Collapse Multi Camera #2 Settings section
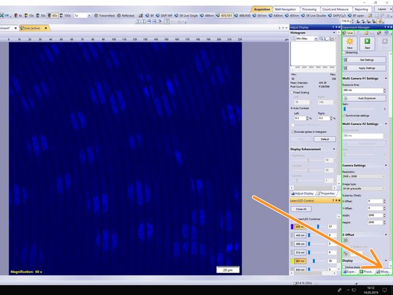Viewport: 393px width, 295px height. pos(386,124)
